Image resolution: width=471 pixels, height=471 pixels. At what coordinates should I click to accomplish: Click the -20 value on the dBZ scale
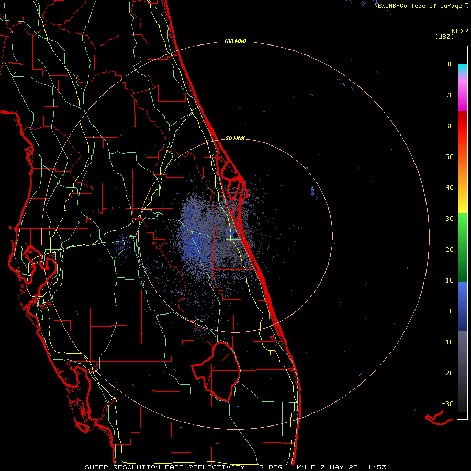(x=447, y=373)
